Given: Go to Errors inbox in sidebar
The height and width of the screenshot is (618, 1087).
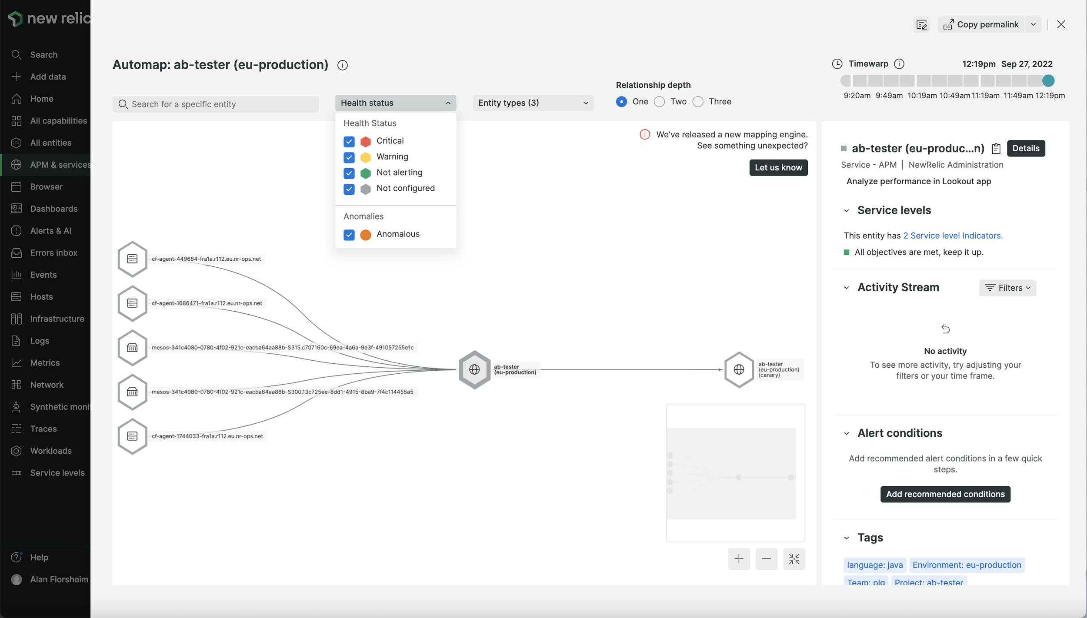Looking at the screenshot, I should [x=53, y=253].
